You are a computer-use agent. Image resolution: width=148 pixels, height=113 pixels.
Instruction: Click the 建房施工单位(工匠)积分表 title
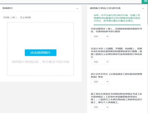coord(105,8)
